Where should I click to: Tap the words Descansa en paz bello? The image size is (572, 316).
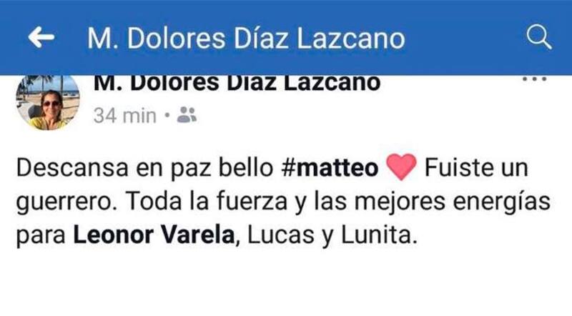145,168
